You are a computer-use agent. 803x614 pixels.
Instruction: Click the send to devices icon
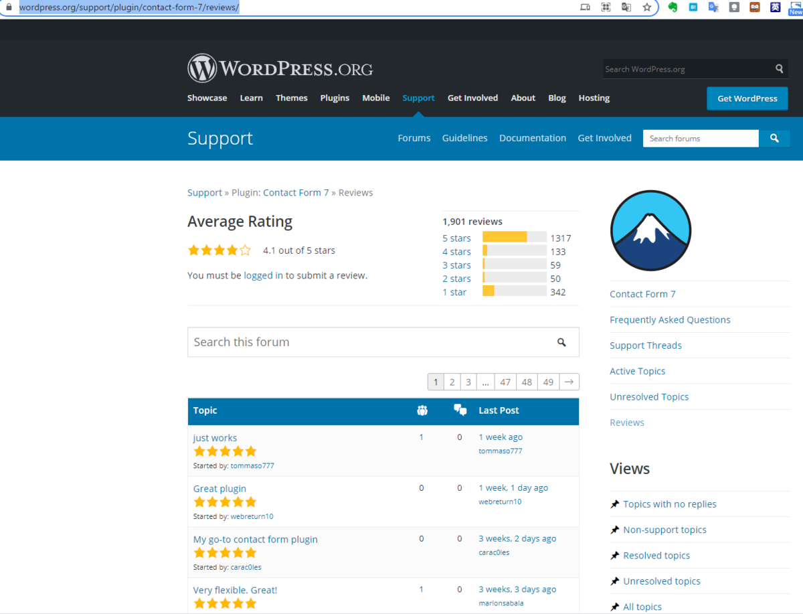point(586,7)
